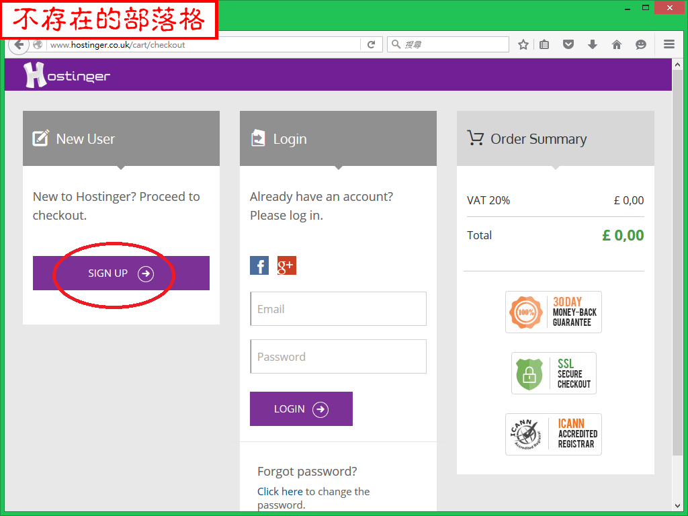
Task: Open the bookmarks list icon
Action: click(x=544, y=44)
